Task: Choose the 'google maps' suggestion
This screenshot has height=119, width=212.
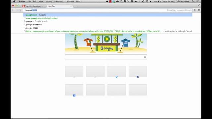Action: (x=107, y=28)
